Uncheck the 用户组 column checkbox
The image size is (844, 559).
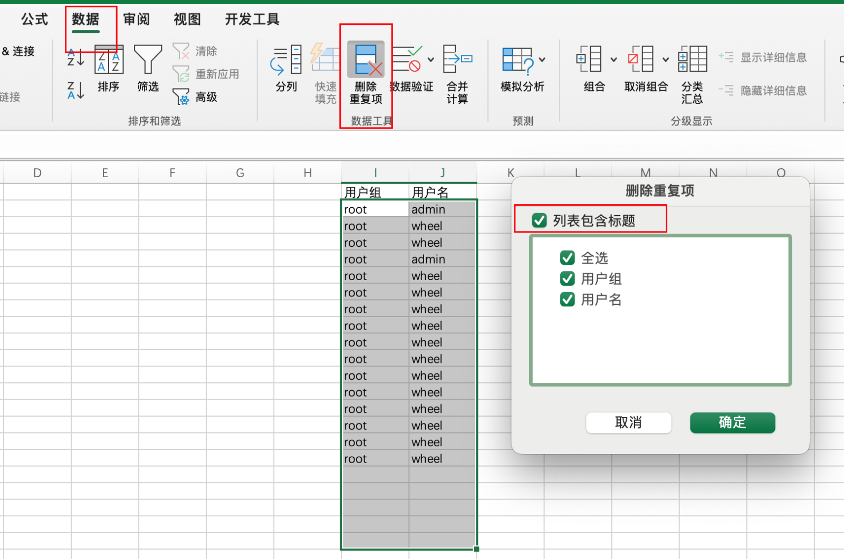[x=568, y=278]
